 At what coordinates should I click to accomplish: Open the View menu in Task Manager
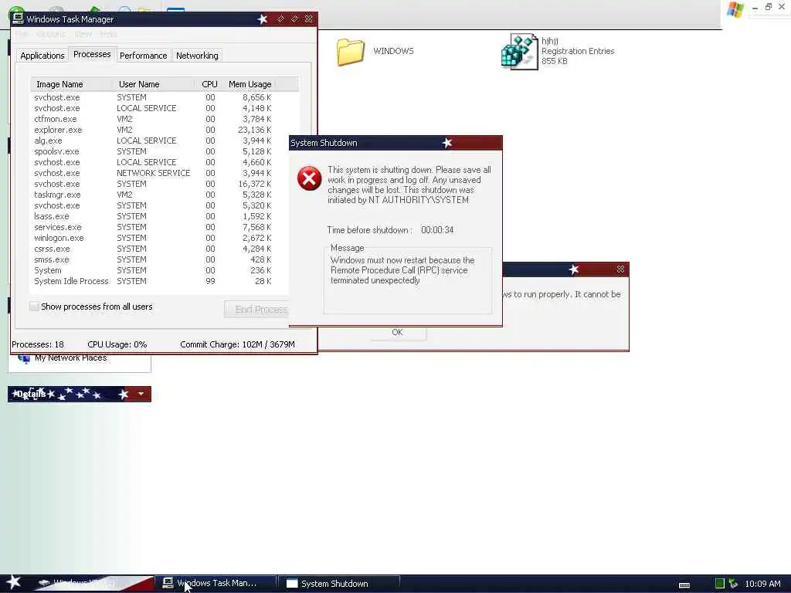[x=83, y=34]
